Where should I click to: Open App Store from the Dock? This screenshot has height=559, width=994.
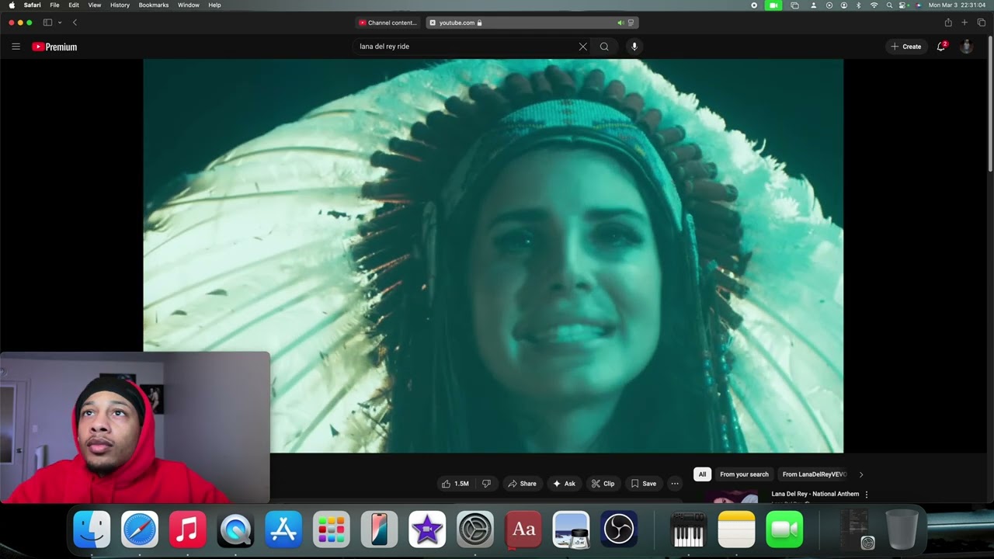283,529
